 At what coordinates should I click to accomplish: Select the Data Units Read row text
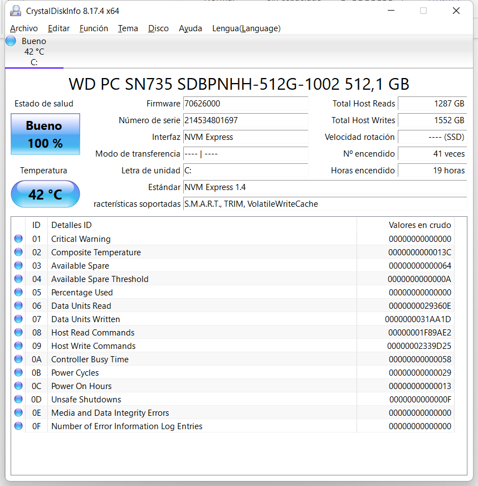81,306
